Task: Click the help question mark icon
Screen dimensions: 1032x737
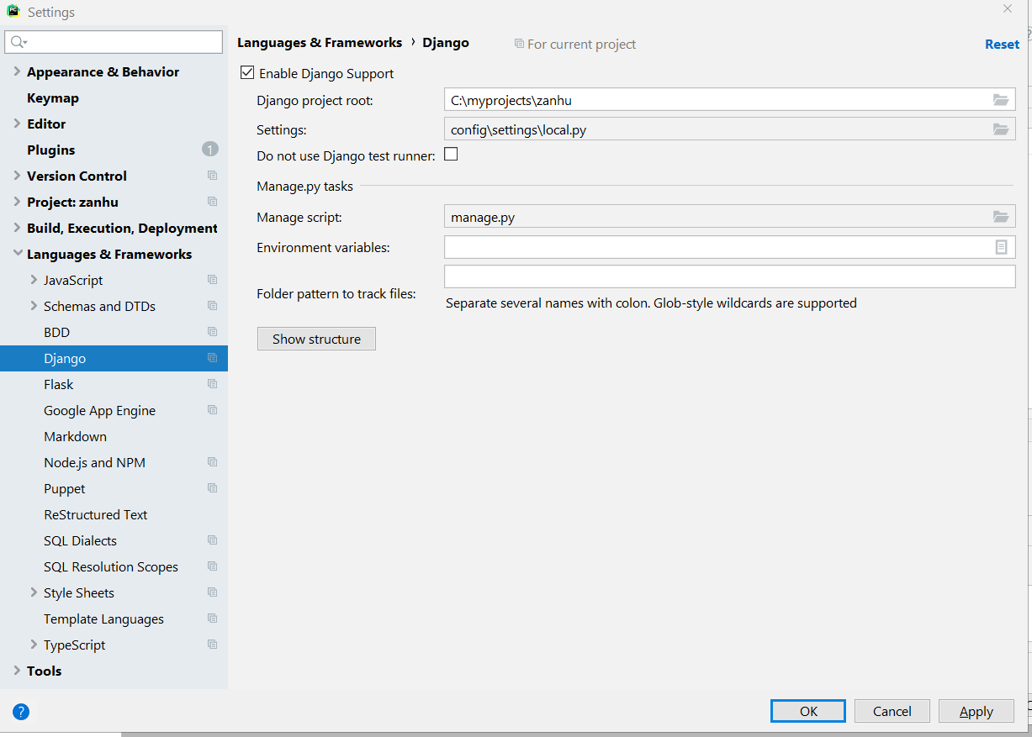Action: [x=21, y=712]
